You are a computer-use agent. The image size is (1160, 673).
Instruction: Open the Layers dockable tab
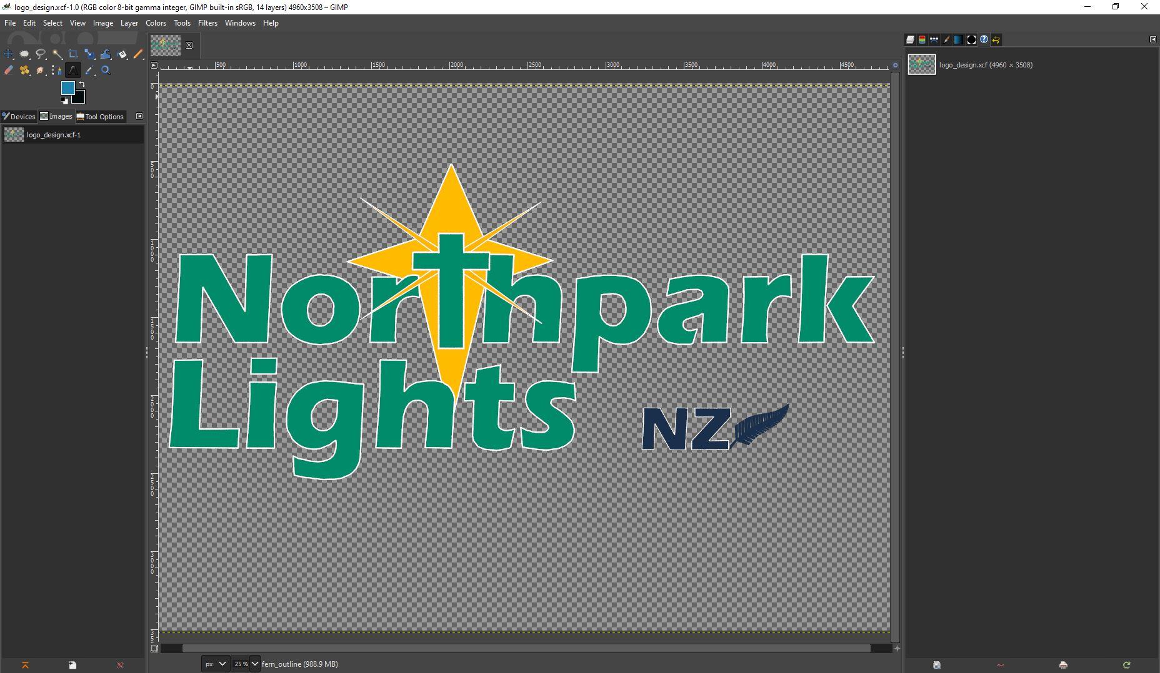point(910,39)
